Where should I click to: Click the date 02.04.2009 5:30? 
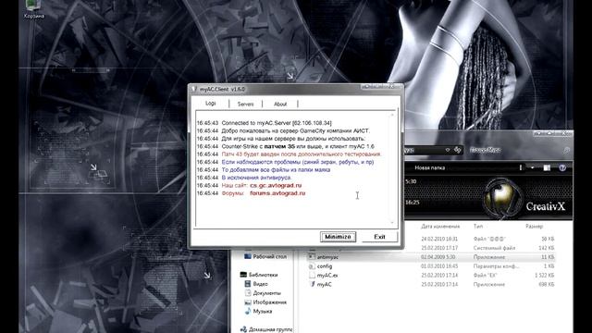coord(437,257)
